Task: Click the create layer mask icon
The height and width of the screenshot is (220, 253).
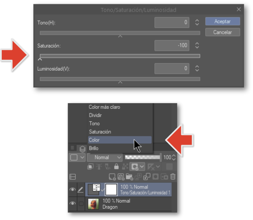Action: [155, 177]
